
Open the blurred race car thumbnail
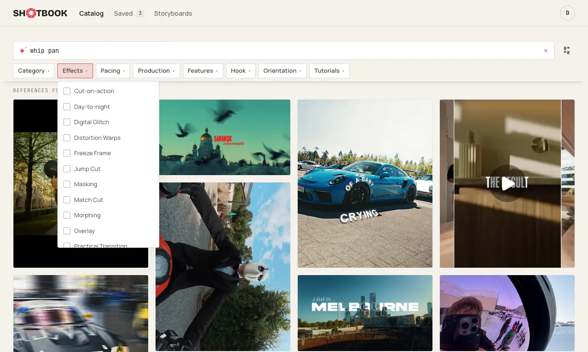point(81,314)
